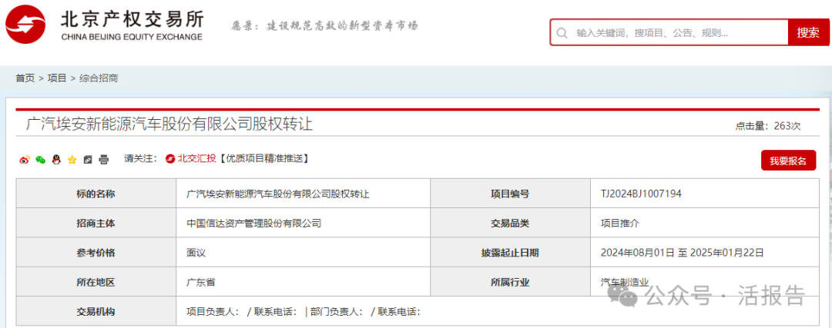Click the project number TJ2024BJ1007194
This screenshot has width=832, height=328.
click(641, 194)
